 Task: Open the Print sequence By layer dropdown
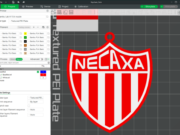coord(35,102)
